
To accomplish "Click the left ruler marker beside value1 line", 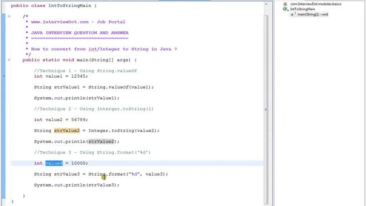I will click(3, 76).
